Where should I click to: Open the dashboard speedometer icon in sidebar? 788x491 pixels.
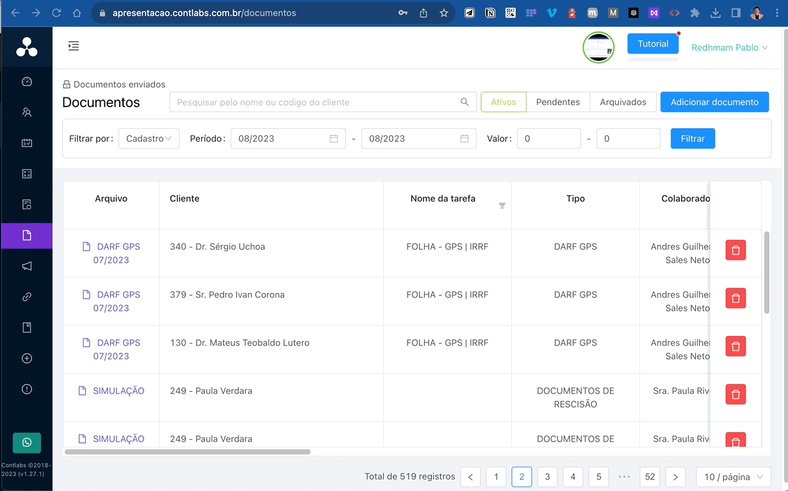[26, 81]
